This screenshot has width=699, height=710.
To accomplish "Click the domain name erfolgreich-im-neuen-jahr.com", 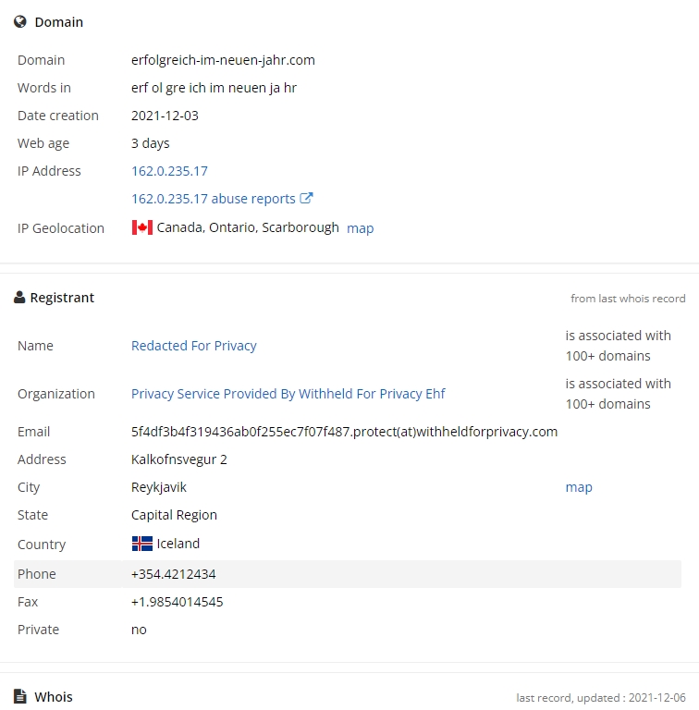I will point(223,60).
